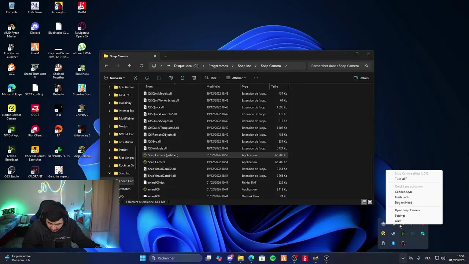Image resolution: width=469 pixels, height=264 pixels.
Task: Choose Fresh Look in tray menu
Action: pos(402,197)
